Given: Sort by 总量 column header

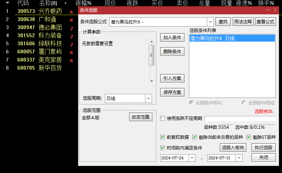Looking at the screenshot, I should (x=204, y=3).
